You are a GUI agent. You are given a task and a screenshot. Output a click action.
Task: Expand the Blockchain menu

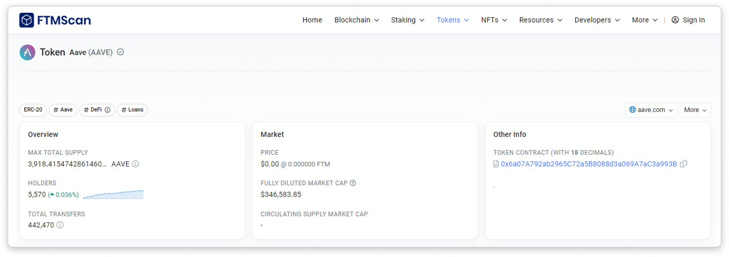click(356, 20)
